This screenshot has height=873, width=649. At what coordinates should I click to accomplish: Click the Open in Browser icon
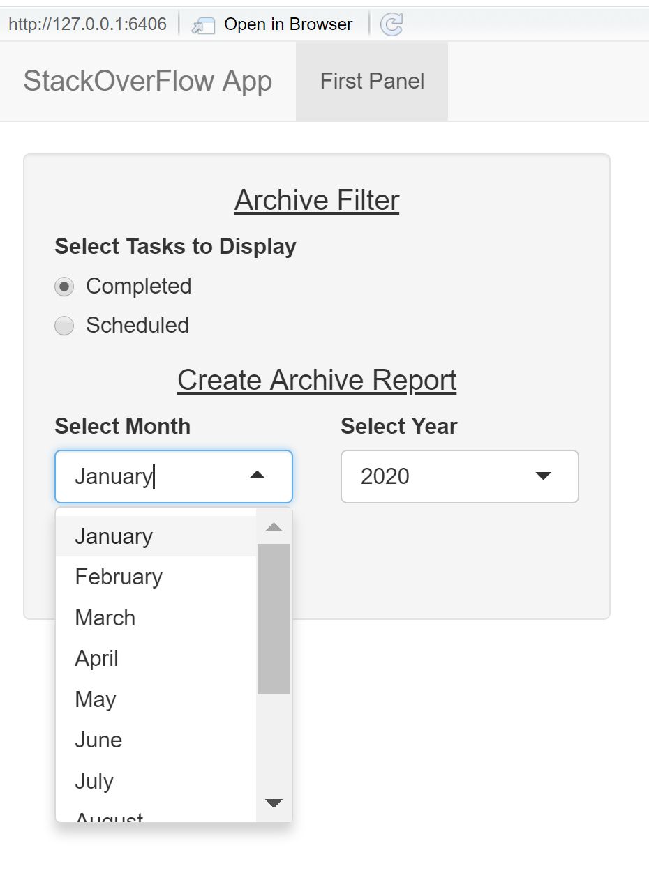203,25
